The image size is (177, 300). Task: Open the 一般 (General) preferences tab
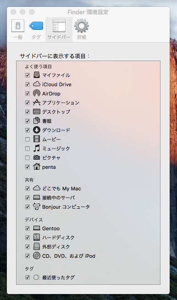point(18,29)
